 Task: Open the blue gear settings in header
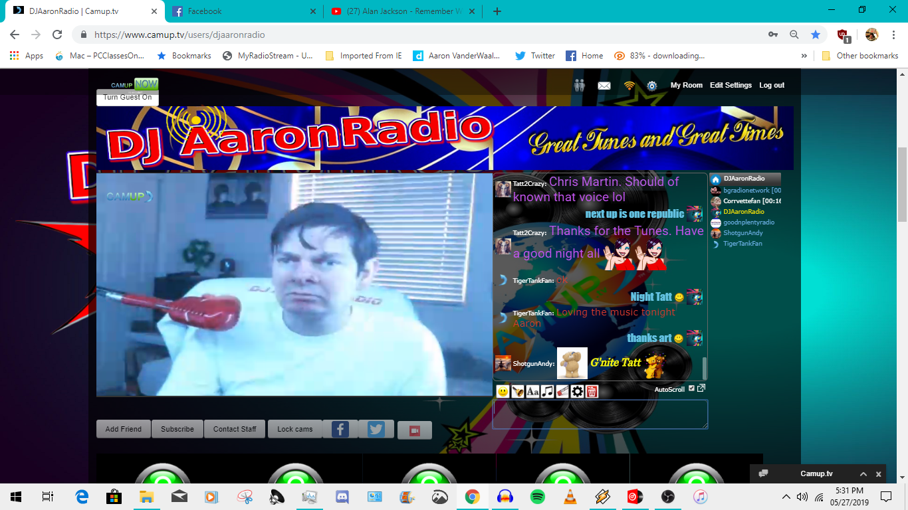click(652, 86)
